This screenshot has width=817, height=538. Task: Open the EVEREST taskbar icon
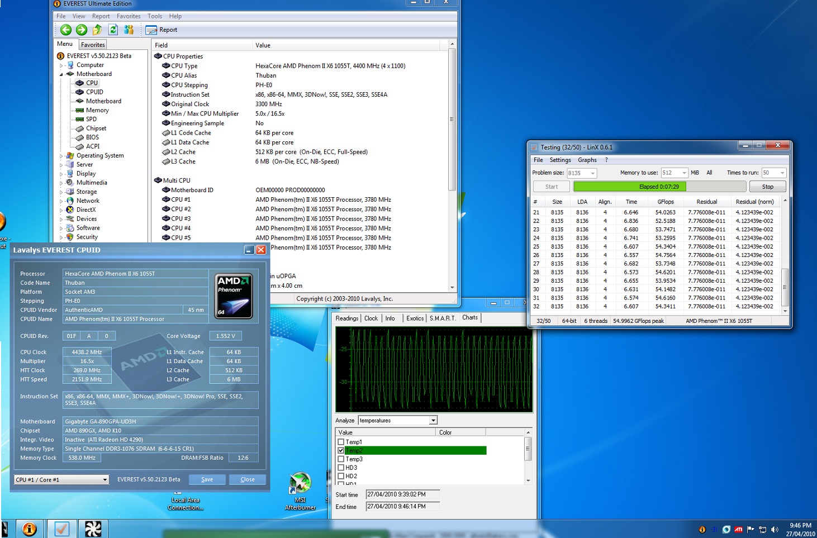(x=29, y=529)
